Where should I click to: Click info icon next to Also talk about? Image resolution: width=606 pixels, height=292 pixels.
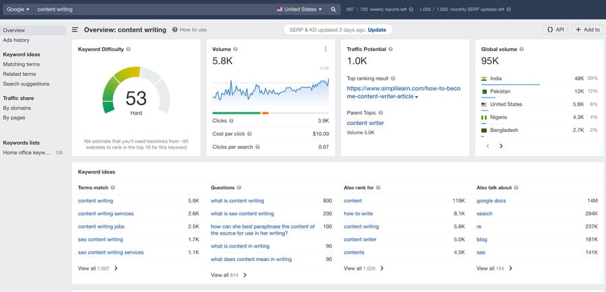coord(516,188)
